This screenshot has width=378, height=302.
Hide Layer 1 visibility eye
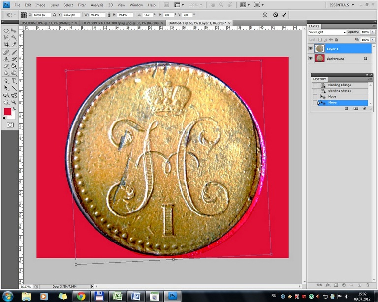tap(311, 48)
